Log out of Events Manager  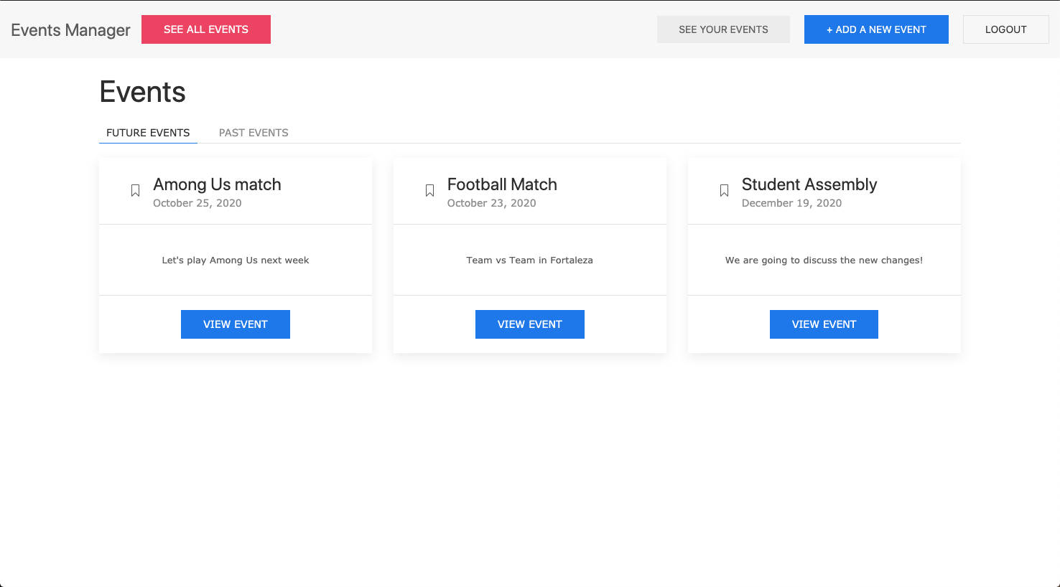(1005, 29)
